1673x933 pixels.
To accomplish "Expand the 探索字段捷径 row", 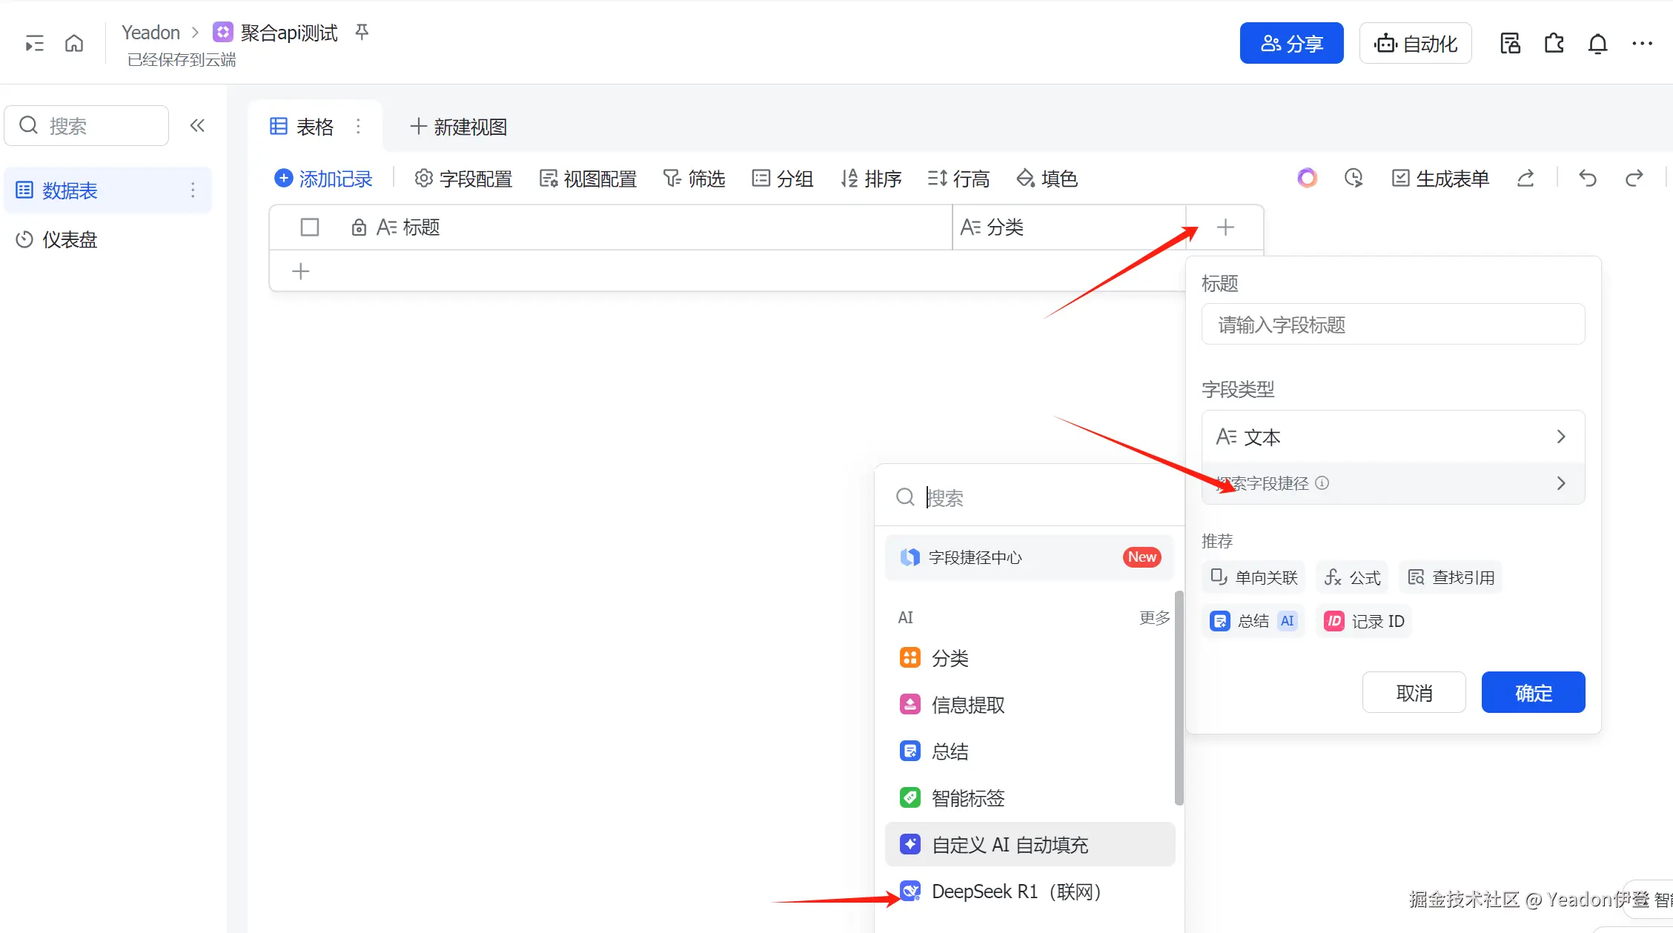I will [1393, 483].
